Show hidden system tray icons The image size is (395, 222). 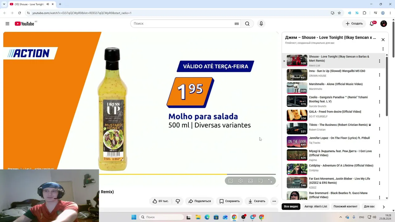tap(341, 217)
